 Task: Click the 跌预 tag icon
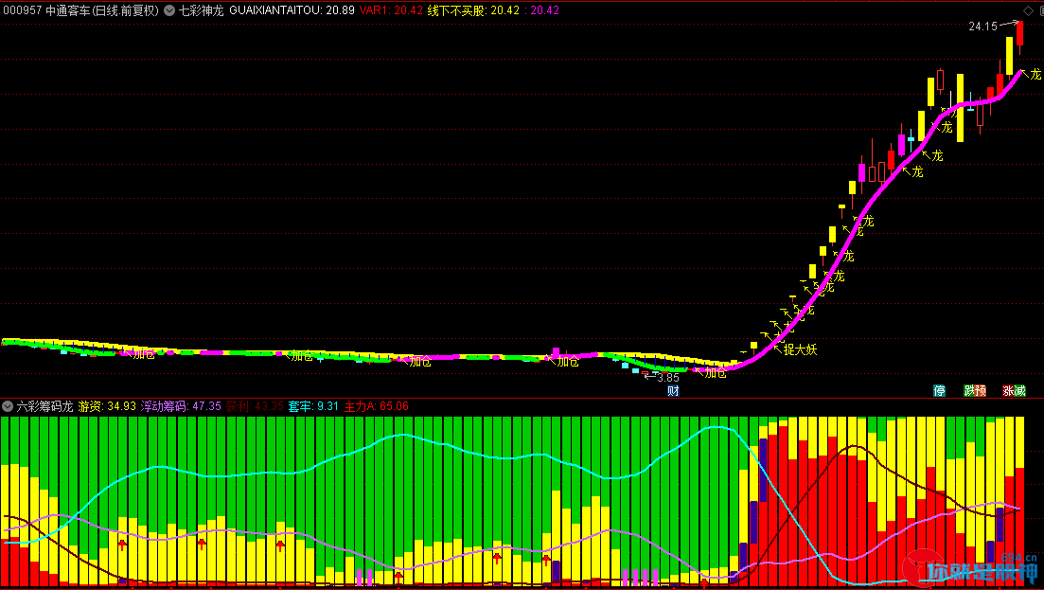(975, 391)
